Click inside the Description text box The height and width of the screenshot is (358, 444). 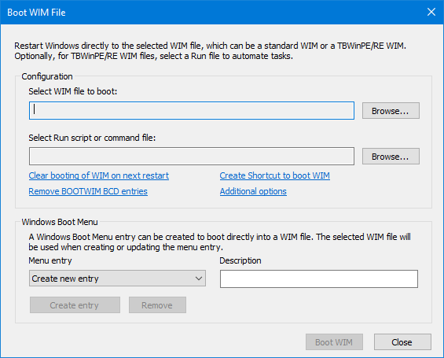point(319,279)
